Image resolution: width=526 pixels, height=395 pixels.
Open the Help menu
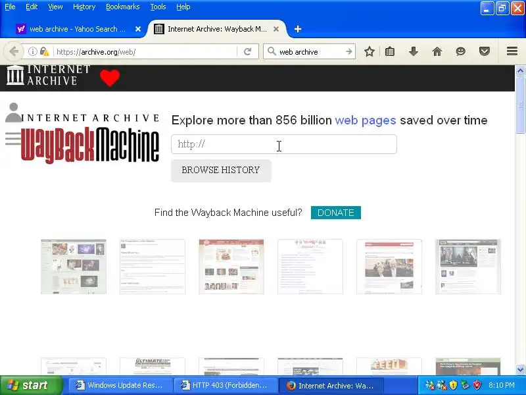tap(183, 7)
